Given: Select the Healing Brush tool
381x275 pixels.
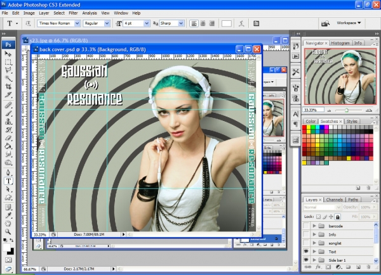Looking at the screenshot, I should pos(8,105).
